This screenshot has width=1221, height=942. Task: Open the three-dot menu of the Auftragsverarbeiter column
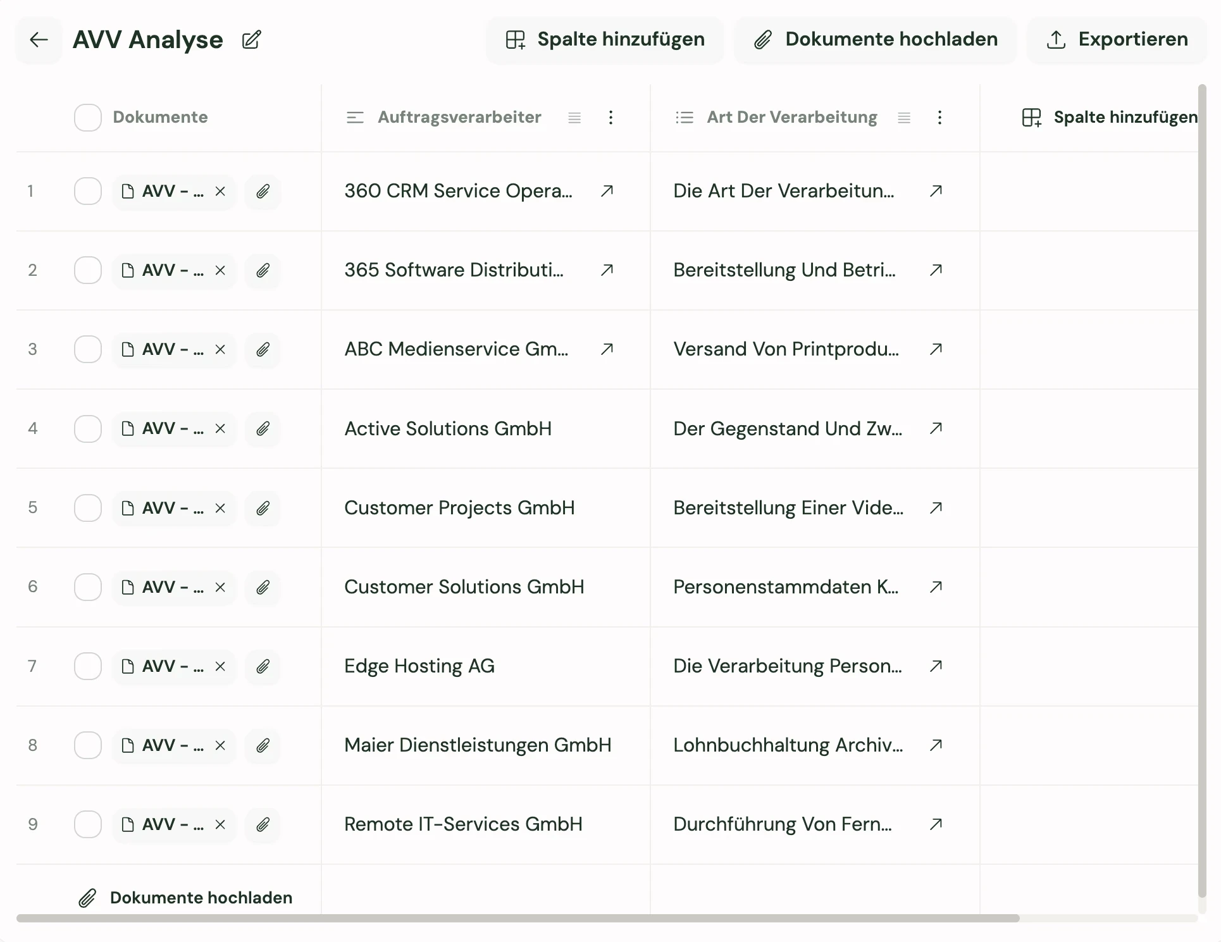pyautogui.click(x=610, y=118)
